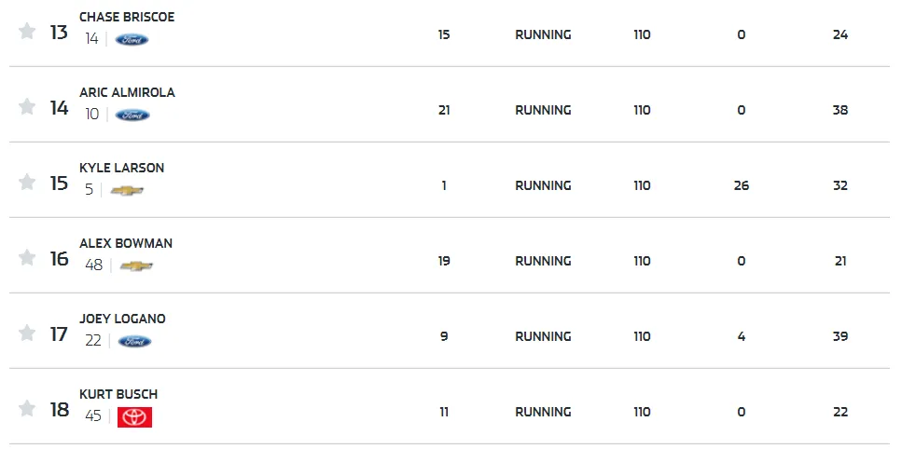Click Ford logo under Joey Logano

[x=134, y=342]
